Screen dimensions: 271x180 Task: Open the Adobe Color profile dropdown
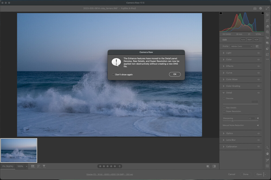point(241,46)
